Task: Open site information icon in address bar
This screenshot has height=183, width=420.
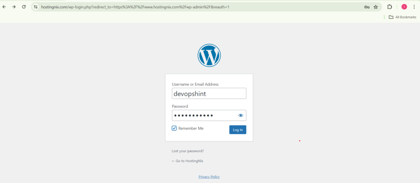Action: 36,7
